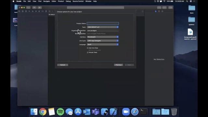
Task: Open Notes from the Dock
Action: [52, 112]
